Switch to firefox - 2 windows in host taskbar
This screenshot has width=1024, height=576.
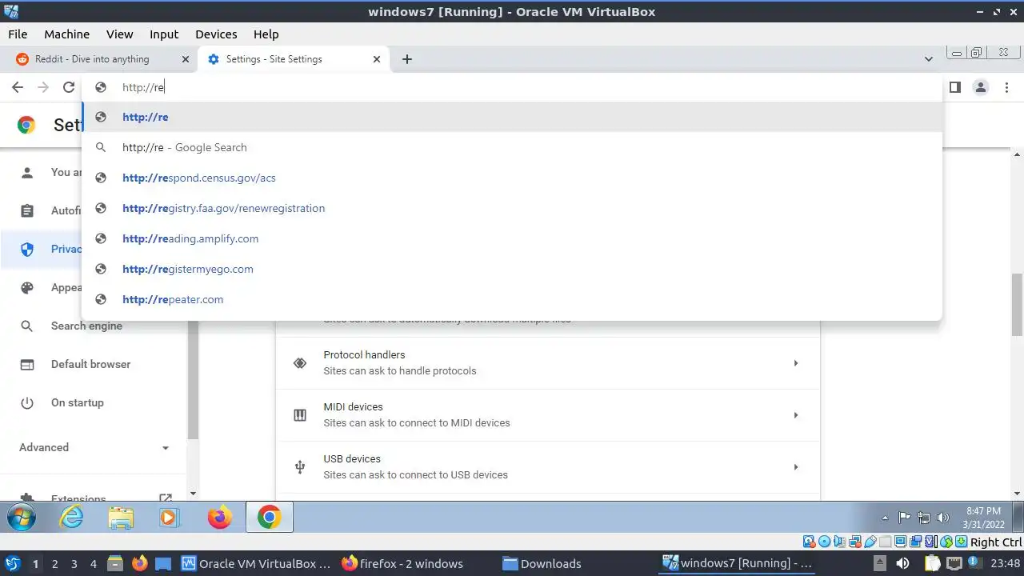[x=402, y=563]
